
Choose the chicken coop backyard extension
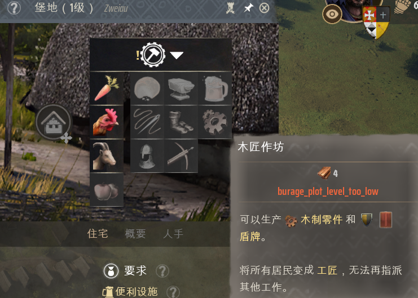coord(107,122)
